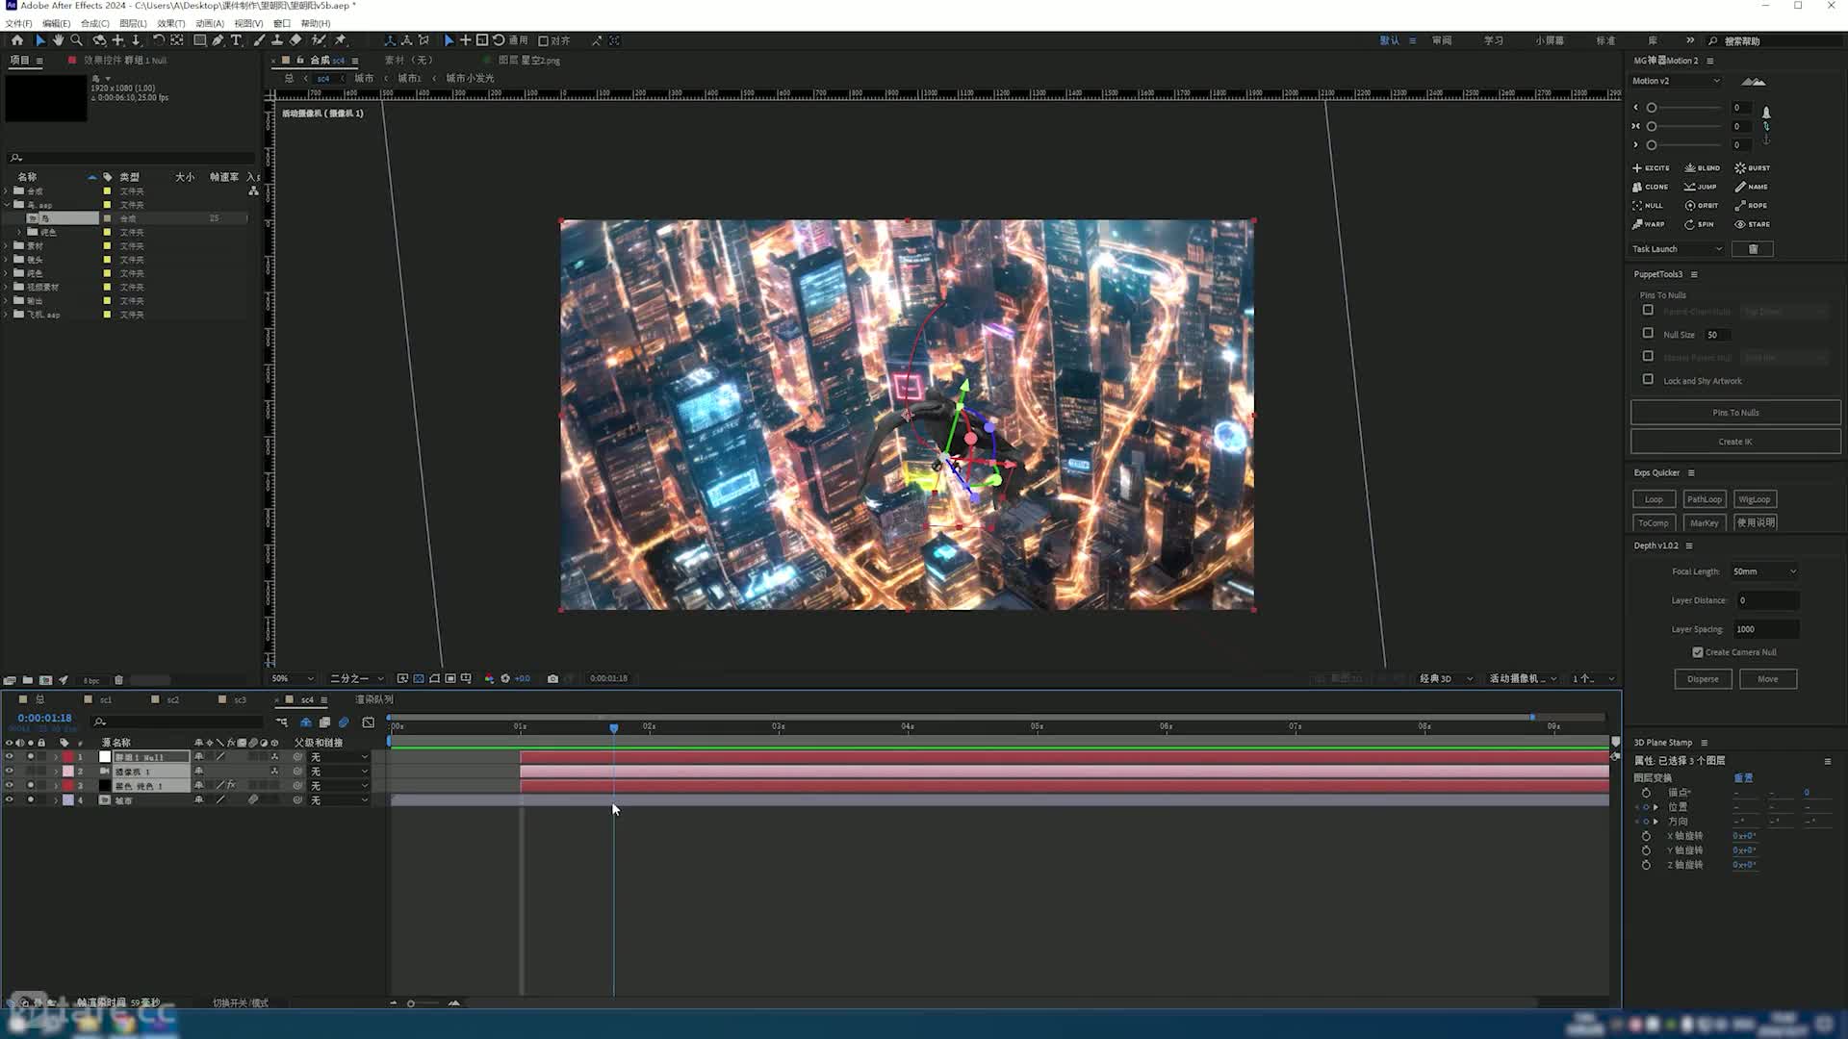Click the composition mini-flowchart icon
The height and width of the screenshot is (1039, 1848).
click(x=282, y=722)
